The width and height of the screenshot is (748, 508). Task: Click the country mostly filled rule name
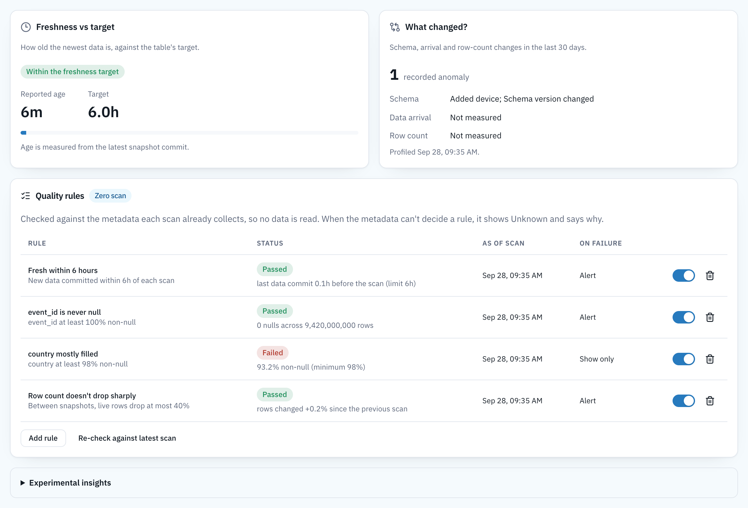[x=63, y=354]
